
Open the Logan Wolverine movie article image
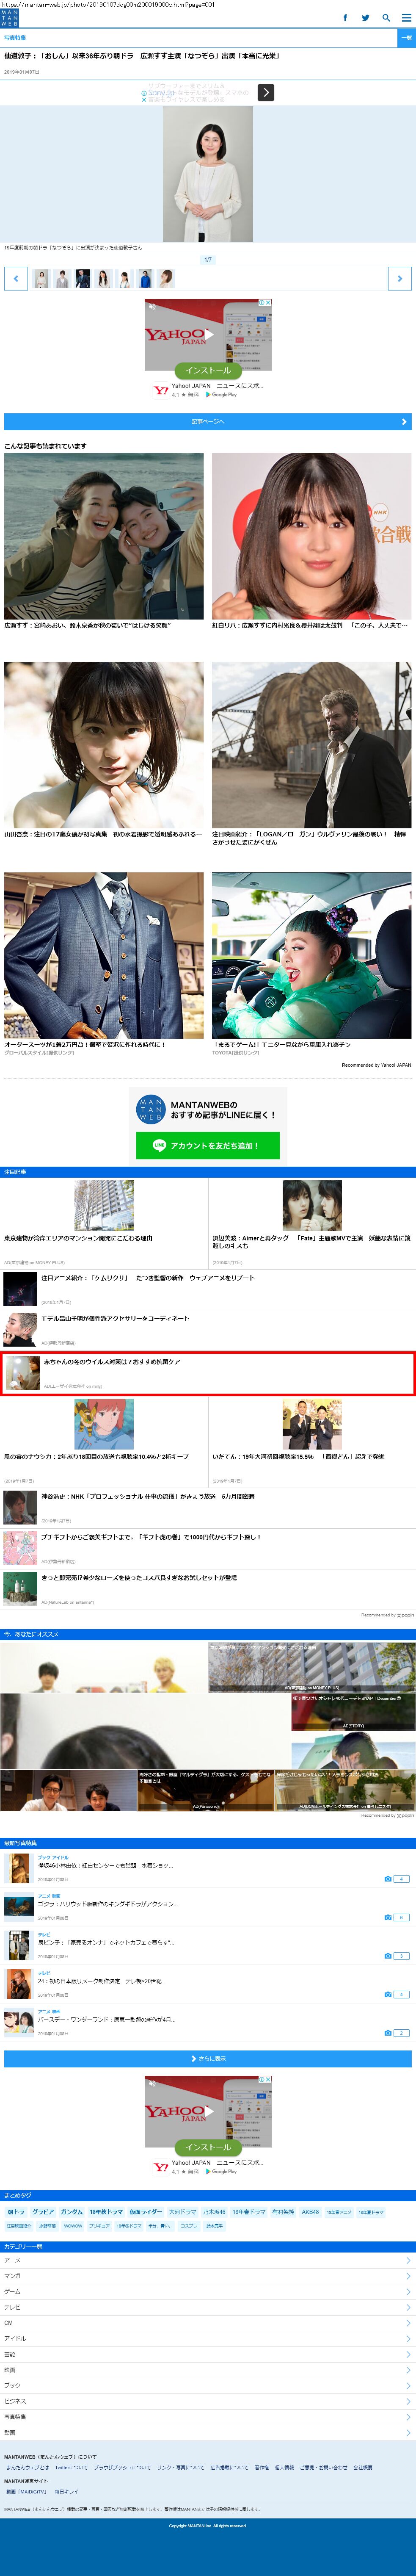pyautogui.click(x=311, y=744)
